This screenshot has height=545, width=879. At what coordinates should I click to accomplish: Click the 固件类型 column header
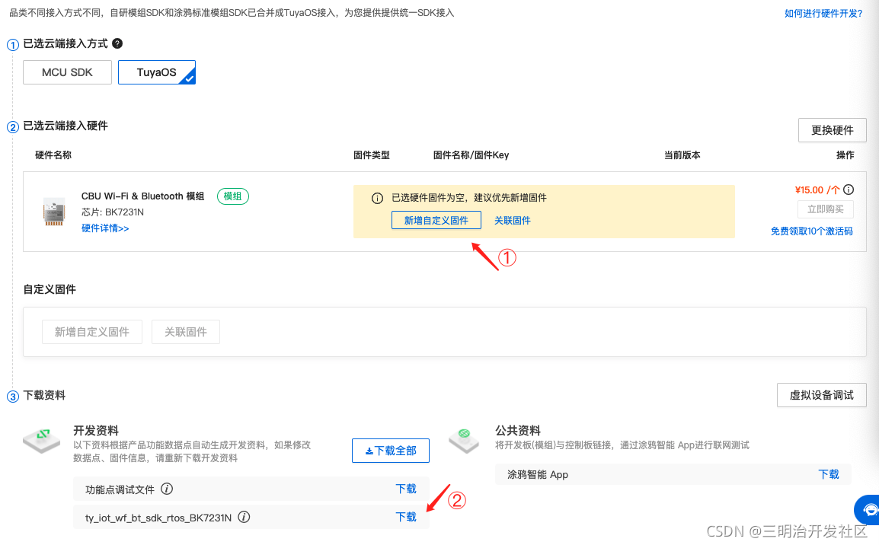point(372,155)
